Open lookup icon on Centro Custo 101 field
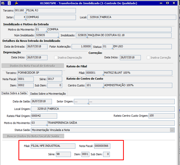The height and width of the screenshot is (165, 180). click(x=103, y=87)
